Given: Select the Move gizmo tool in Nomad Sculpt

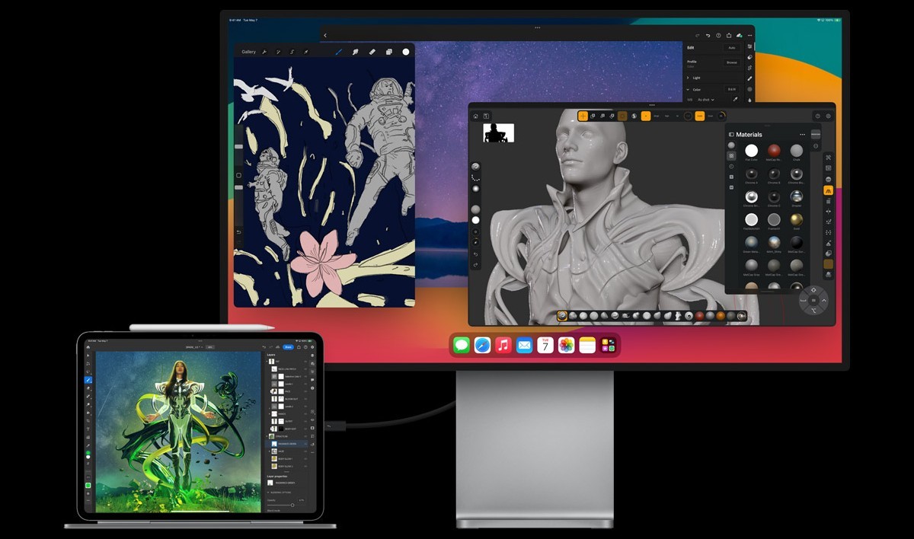Looking at the screenshot, I should (x=583, y=116).
